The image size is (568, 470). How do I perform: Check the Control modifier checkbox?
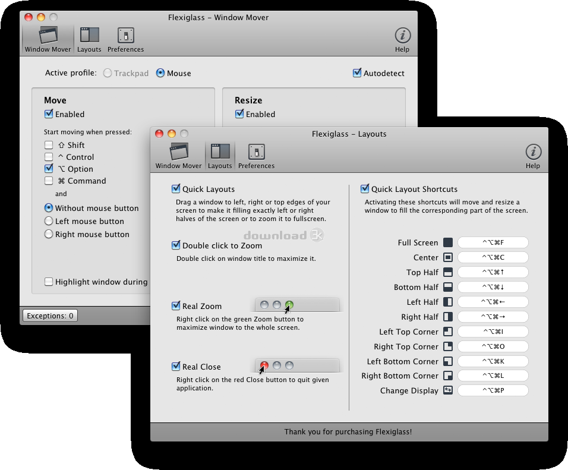(x=49, y=157)
